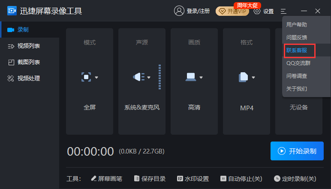Screen dimensions: 331x189
Task: Expand the fullscreen mode dropdown
Action: [x=90, y=77]
